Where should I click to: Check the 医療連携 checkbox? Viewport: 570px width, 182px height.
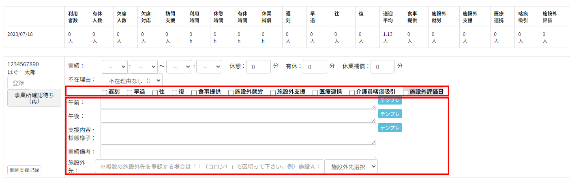point(315,92)
